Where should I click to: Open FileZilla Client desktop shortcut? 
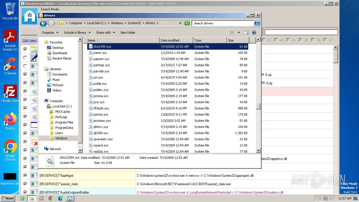coord(10,93)
